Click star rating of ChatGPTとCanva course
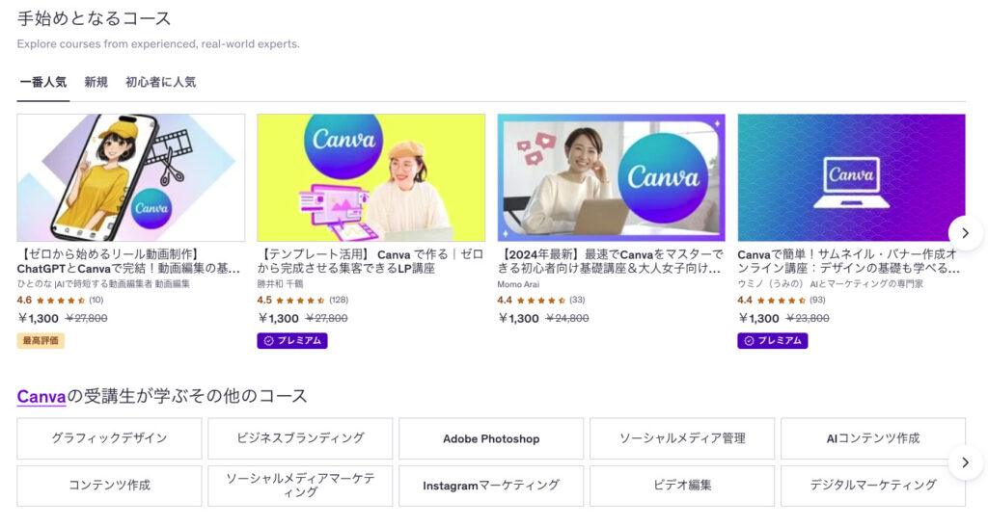 [61, 301]
